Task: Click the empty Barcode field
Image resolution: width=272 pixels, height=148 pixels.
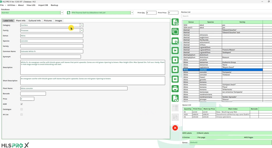Action: [x=33, y=94]
